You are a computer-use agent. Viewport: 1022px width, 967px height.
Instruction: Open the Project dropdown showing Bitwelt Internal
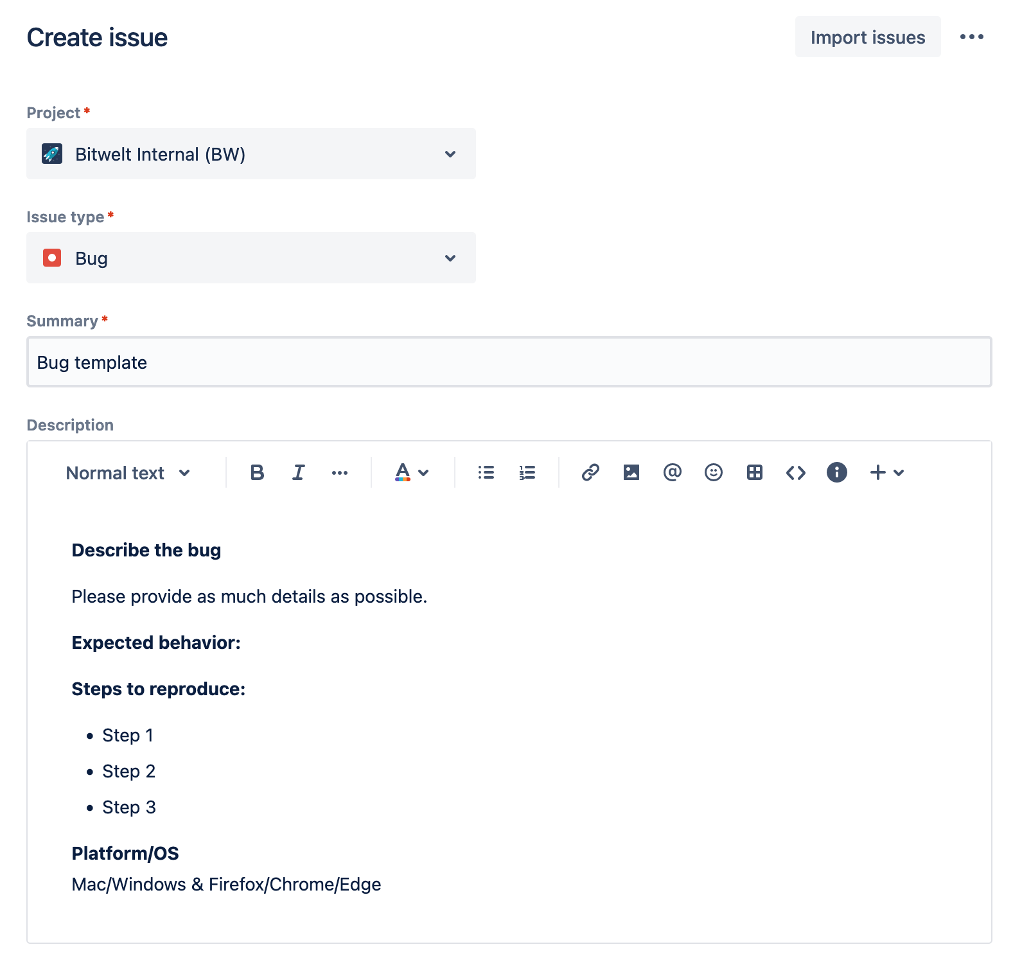(251, 154)
